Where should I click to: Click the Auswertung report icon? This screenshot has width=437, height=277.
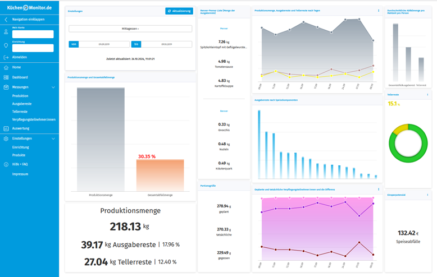coord(6,128)
